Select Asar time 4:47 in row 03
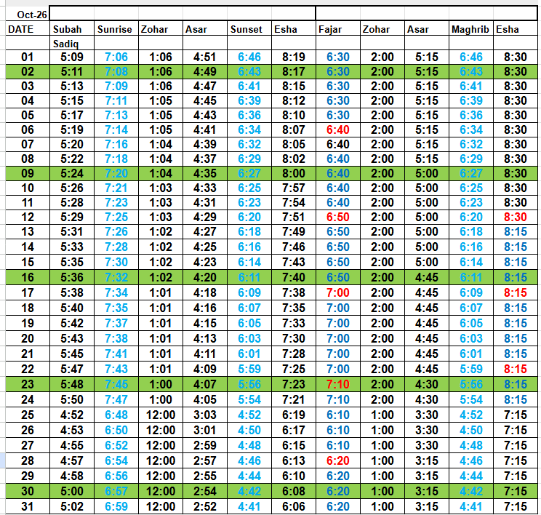Screen dimensions: 541x515 click(x=205, y=86)
